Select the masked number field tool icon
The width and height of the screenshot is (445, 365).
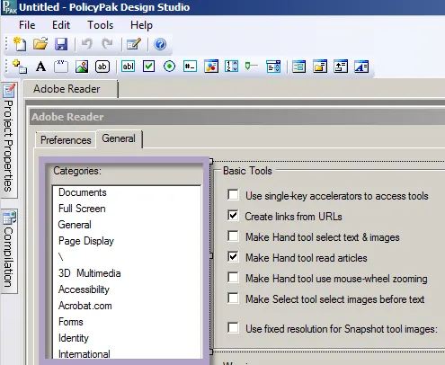click(190, 67)
